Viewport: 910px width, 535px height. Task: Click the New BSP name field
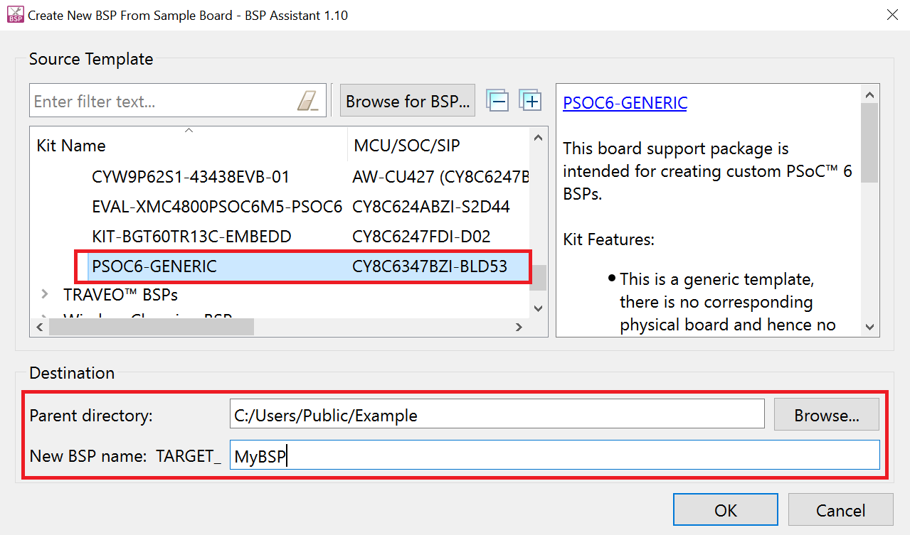pyautogui.click(x=555, y=455)
